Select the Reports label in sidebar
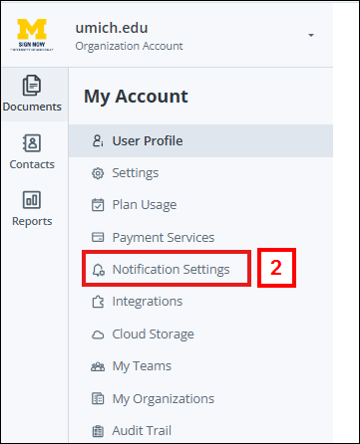The image size is (360, 444). point(32,221)
